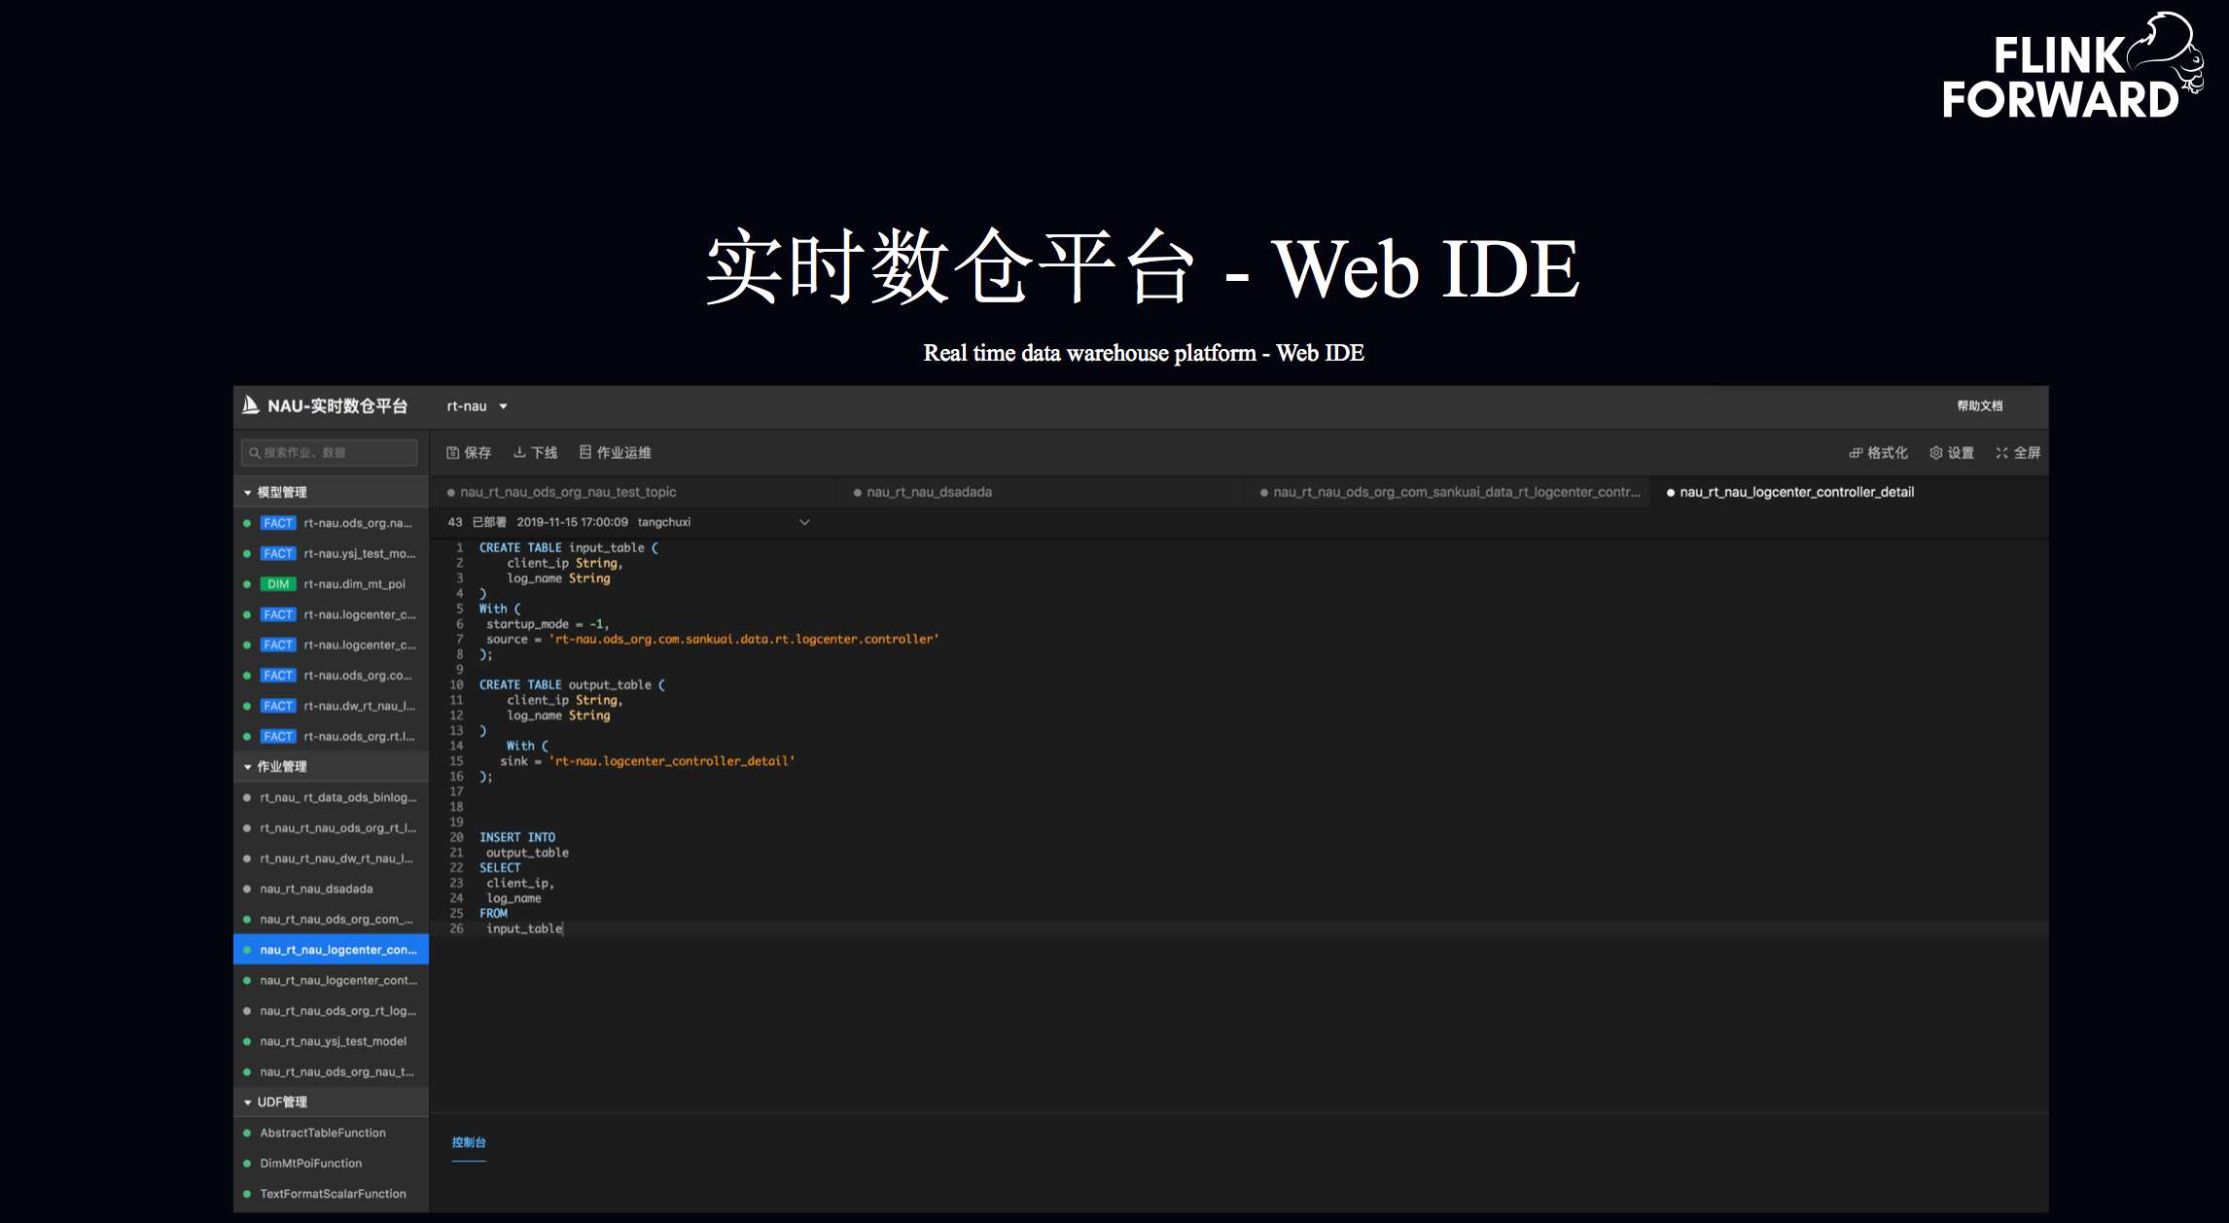Open the rt-nau project dropdown

click(478, 406)
